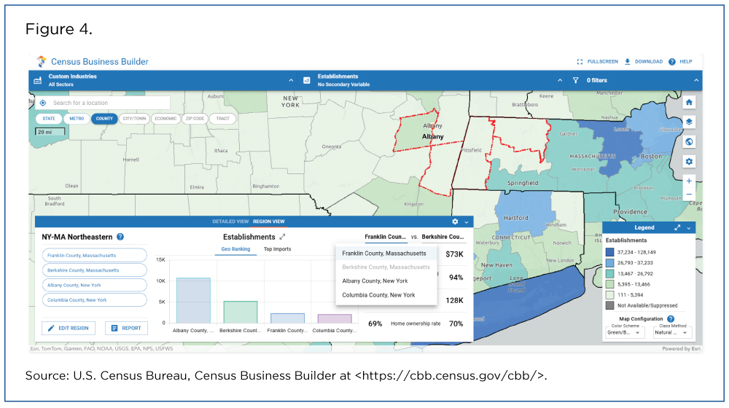729x408 pixels.
Task: Select the METRO geography toggle
Action: point(76,118)
